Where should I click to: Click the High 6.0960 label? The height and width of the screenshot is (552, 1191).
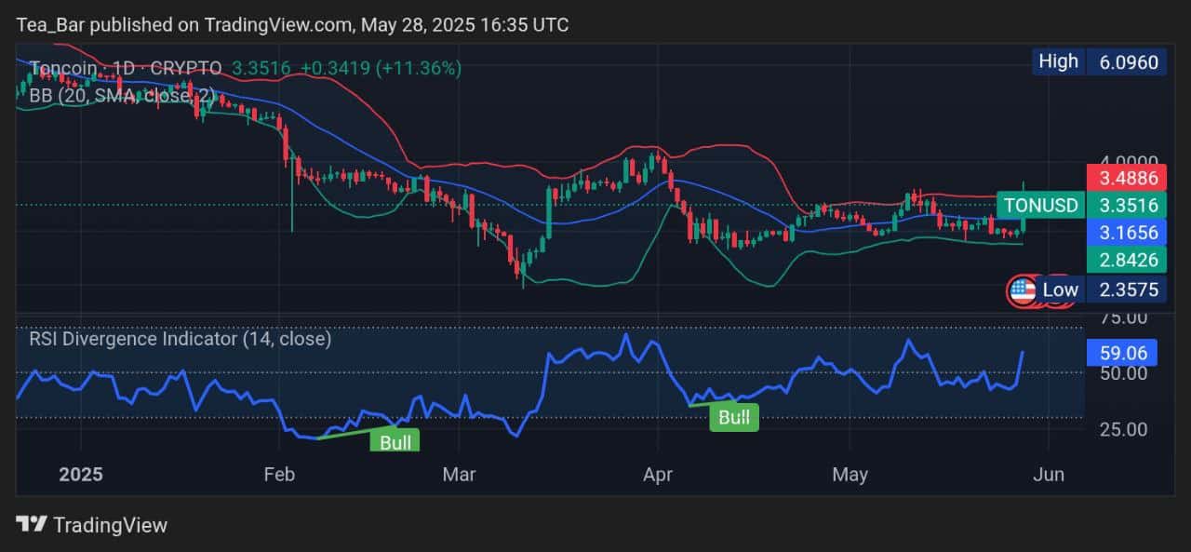coord(1099,62)
